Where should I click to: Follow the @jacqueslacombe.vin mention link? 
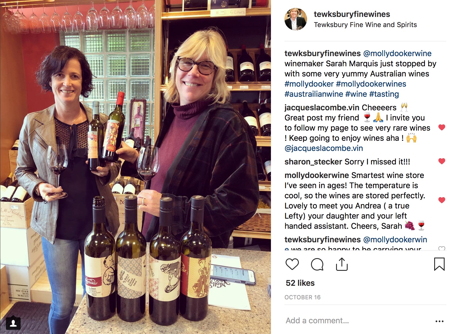point(324,148)
